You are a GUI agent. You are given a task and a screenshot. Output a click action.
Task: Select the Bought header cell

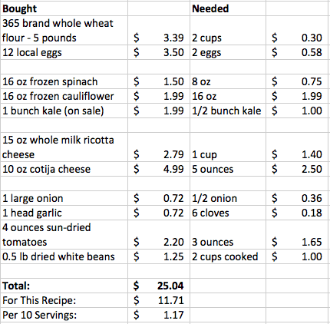click(x=64, y=8)
